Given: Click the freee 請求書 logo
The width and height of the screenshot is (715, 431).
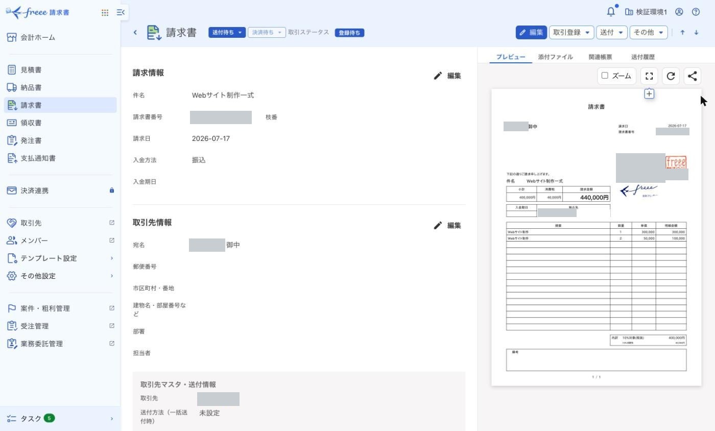Looking at the screenshot, I should pyautogui.click(x=37, y=12).
